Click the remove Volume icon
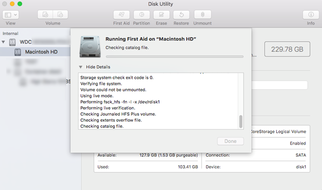322x190 pixels. click(x=60, y=14)
